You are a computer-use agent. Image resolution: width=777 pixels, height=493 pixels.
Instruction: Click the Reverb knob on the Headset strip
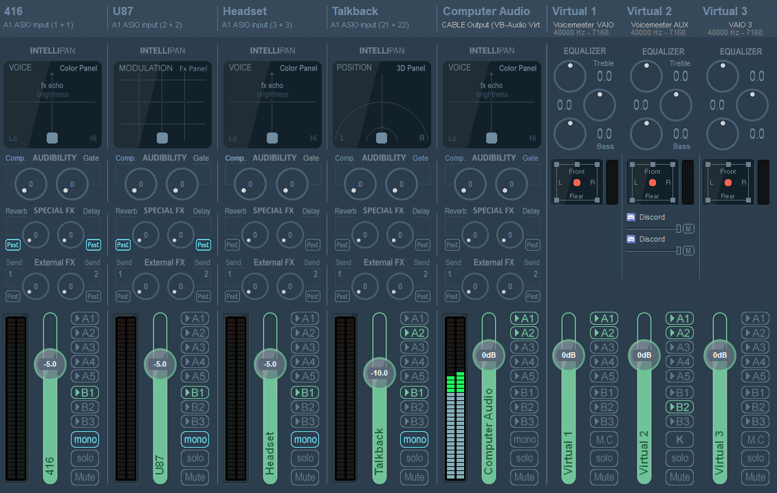tap(254, 236)
